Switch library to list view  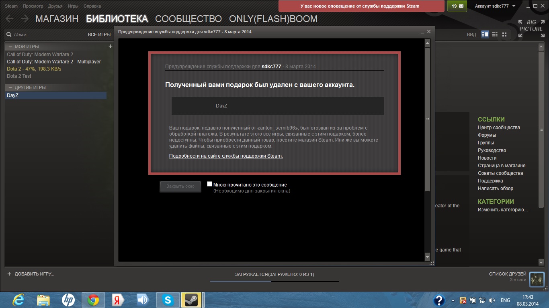point(495,34)
